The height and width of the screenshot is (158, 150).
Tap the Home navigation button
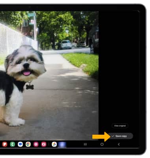coord(102,144)
